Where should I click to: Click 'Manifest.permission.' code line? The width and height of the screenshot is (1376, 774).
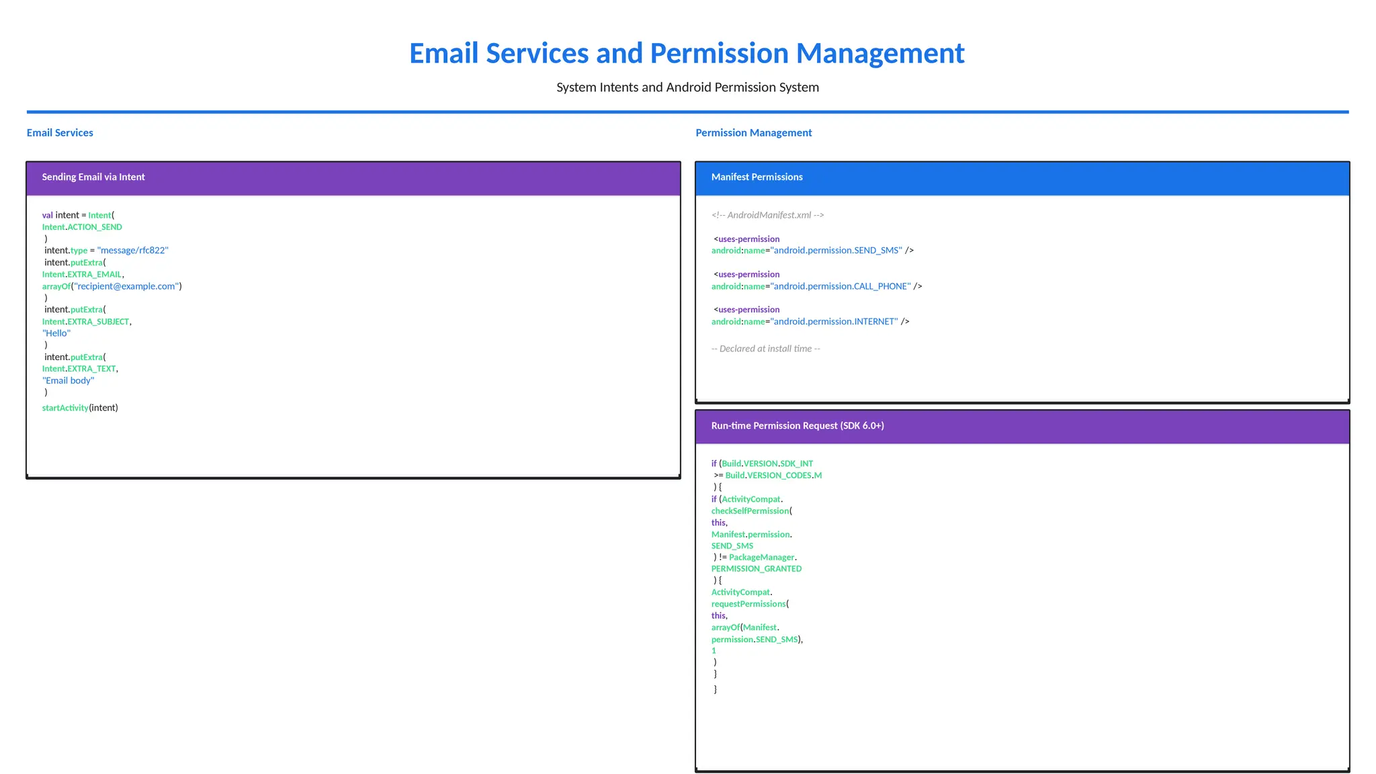pyautogui.click(x=752, y=534)
